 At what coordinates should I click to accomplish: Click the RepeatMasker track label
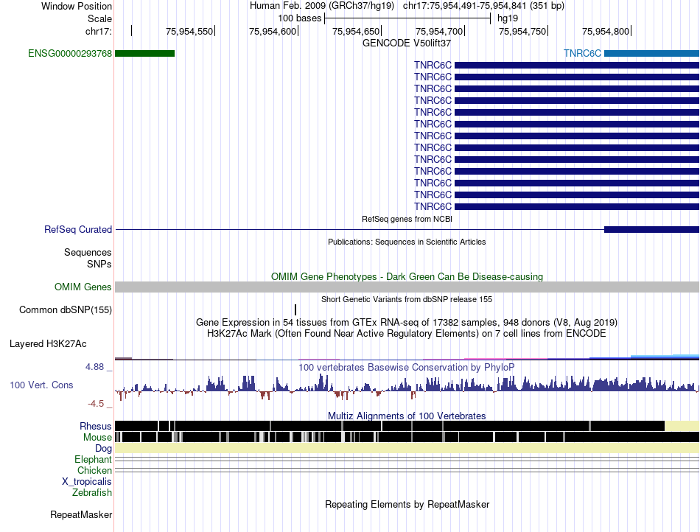click(81, 514)
